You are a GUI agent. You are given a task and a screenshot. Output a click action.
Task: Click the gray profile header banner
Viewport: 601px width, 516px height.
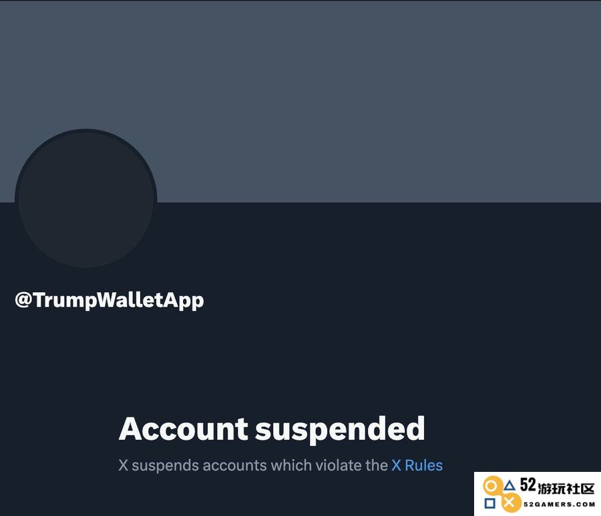coord(300,102)
